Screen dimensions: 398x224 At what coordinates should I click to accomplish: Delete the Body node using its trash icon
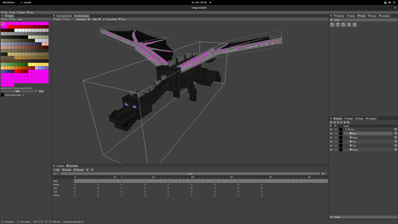point(395,133)
